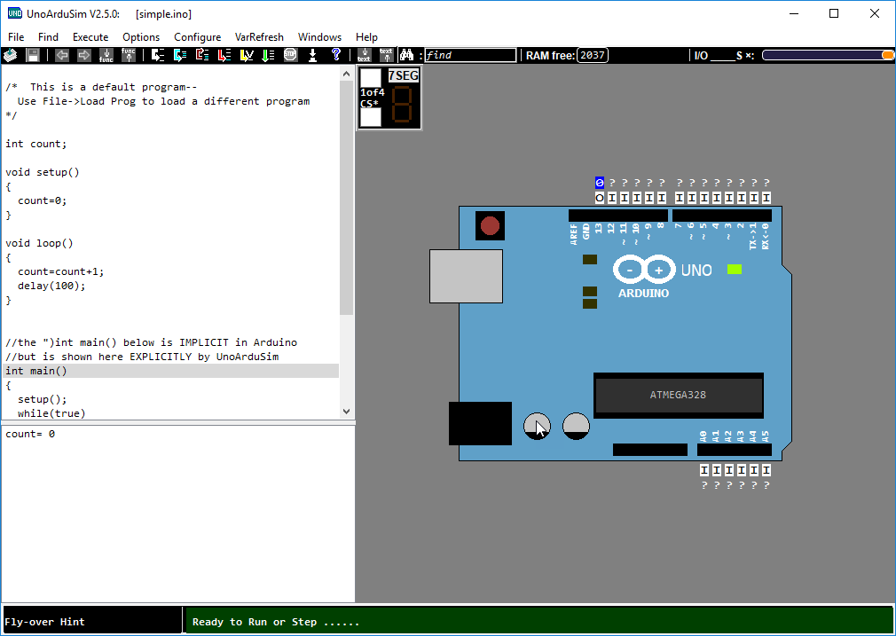Image resolution: width=896 pixels, height=636 pixels.
Task: Click the red Run To toolbar icon
Action: (x=224, y=55)
